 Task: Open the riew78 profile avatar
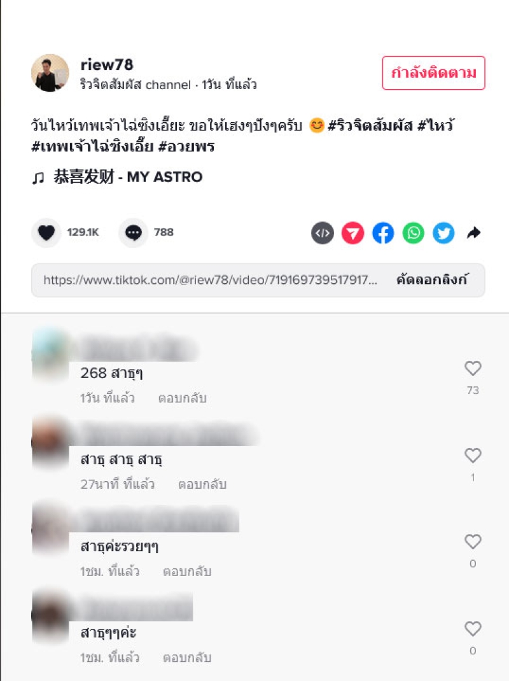pos(50,73)
